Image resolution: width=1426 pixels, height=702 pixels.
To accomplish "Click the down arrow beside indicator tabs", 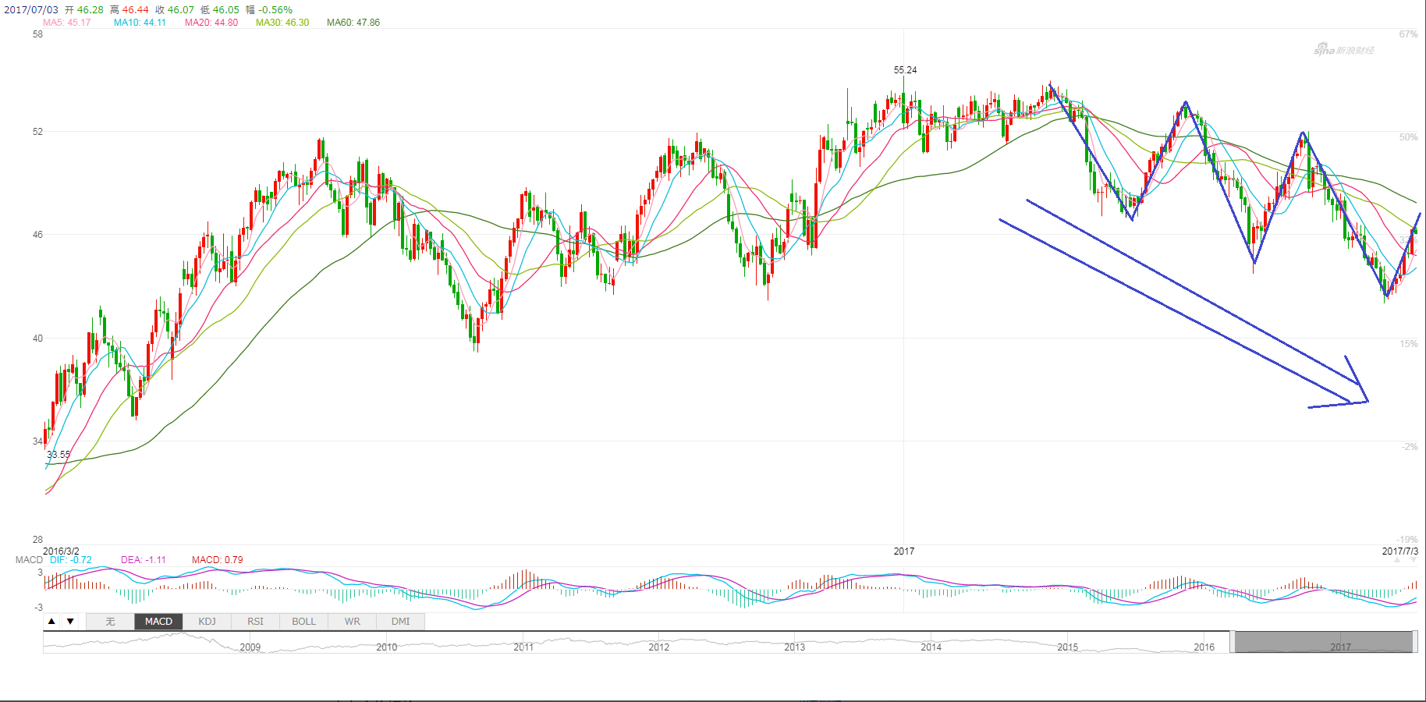I will 70,622.
